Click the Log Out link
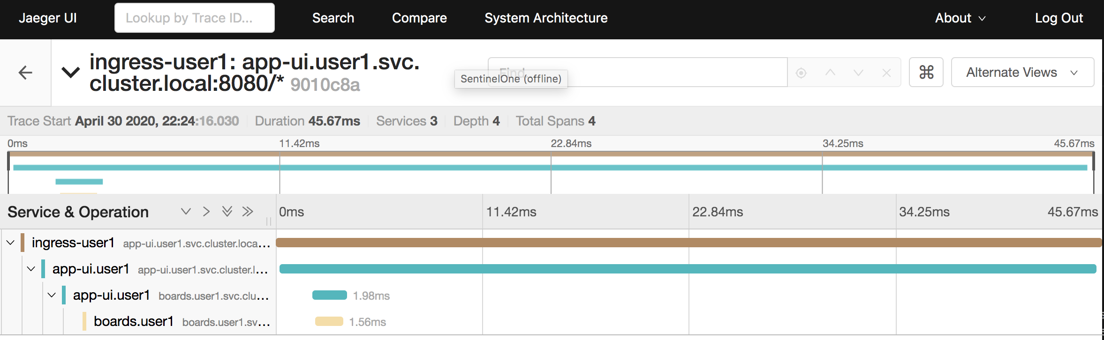Screen dimensions: 1104x340 pos(1059,18)
